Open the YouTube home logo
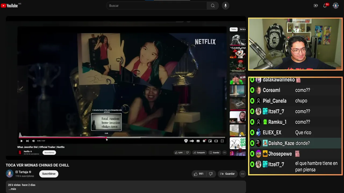Viewport: 344px width, 193px height. 9,6
